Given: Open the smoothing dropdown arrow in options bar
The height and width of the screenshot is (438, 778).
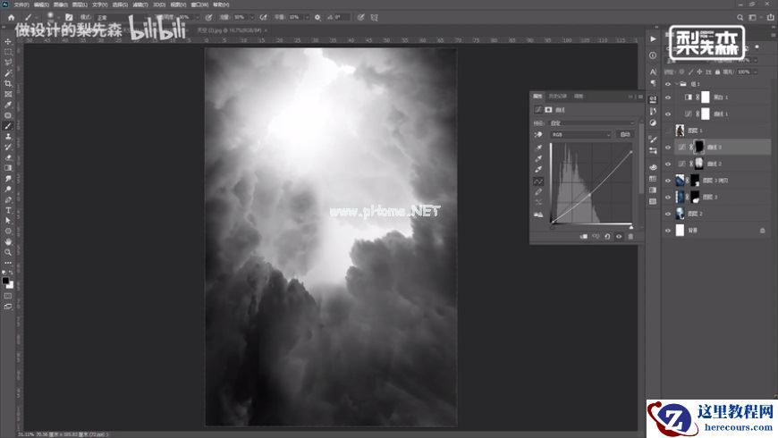Looking at the screenshot, I should [307, 17].
